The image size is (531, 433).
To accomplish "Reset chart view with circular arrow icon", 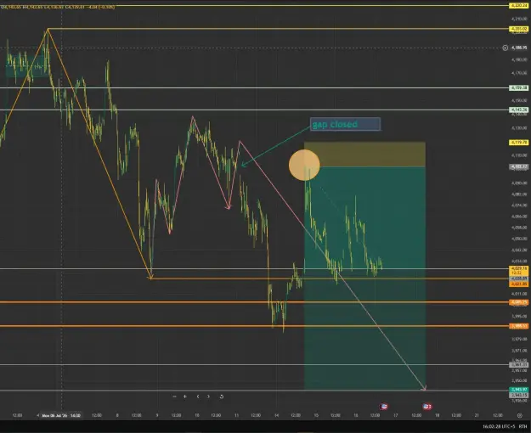I will point(222,396).
